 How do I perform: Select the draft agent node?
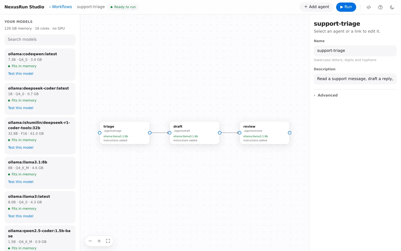point(194,133)
